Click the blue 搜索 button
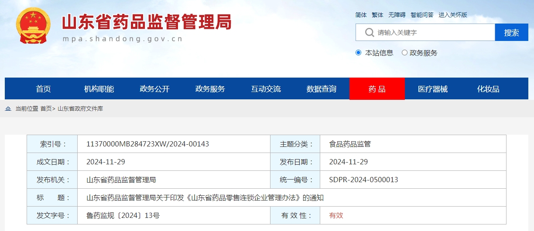This screenshot has height=231, width=534. (x=511, y=32)
